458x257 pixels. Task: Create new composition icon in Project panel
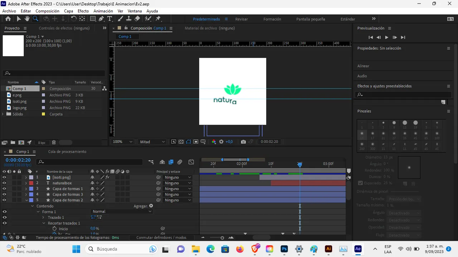click(21, 142)
